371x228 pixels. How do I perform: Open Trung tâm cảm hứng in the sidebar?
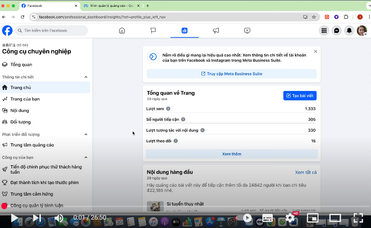point(45,194)
